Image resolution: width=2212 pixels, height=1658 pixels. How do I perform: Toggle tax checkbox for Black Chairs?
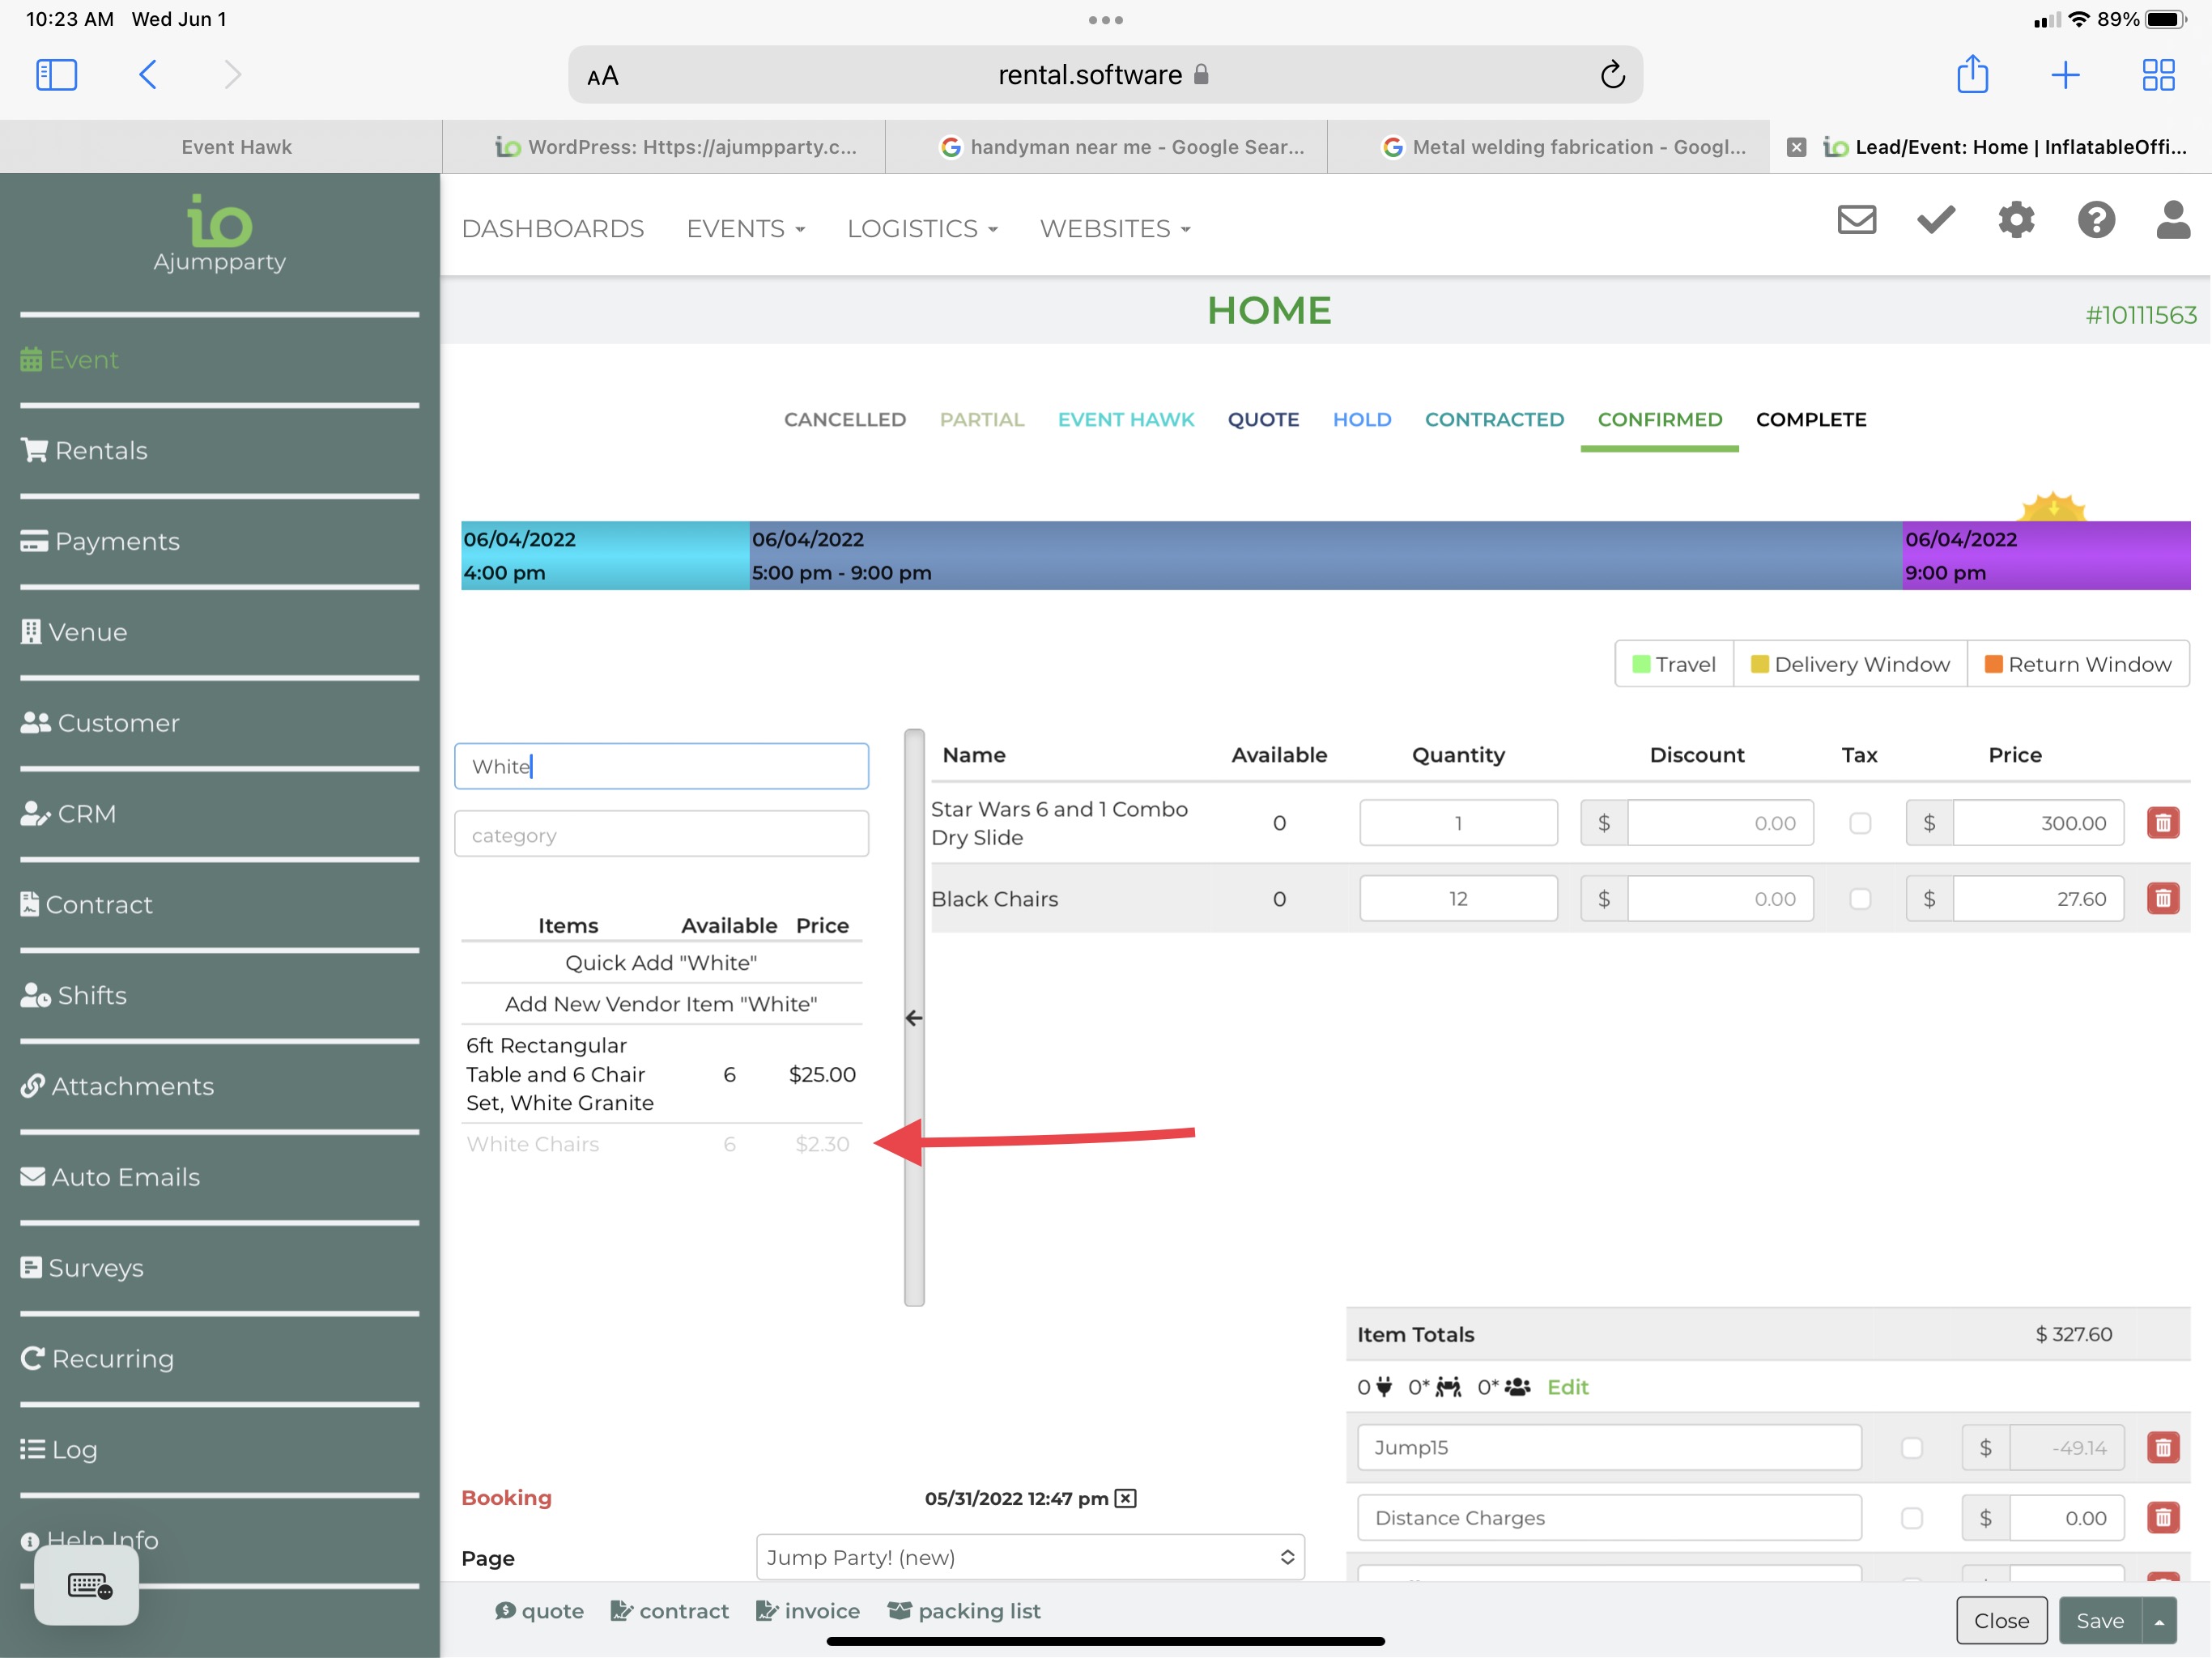1860,899
